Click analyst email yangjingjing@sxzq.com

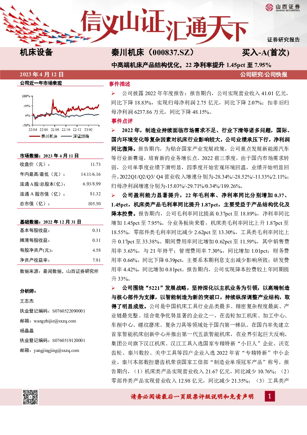click(56, 350)
